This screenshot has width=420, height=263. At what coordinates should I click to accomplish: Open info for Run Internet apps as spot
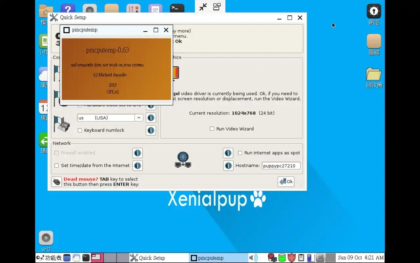[228, 153]
